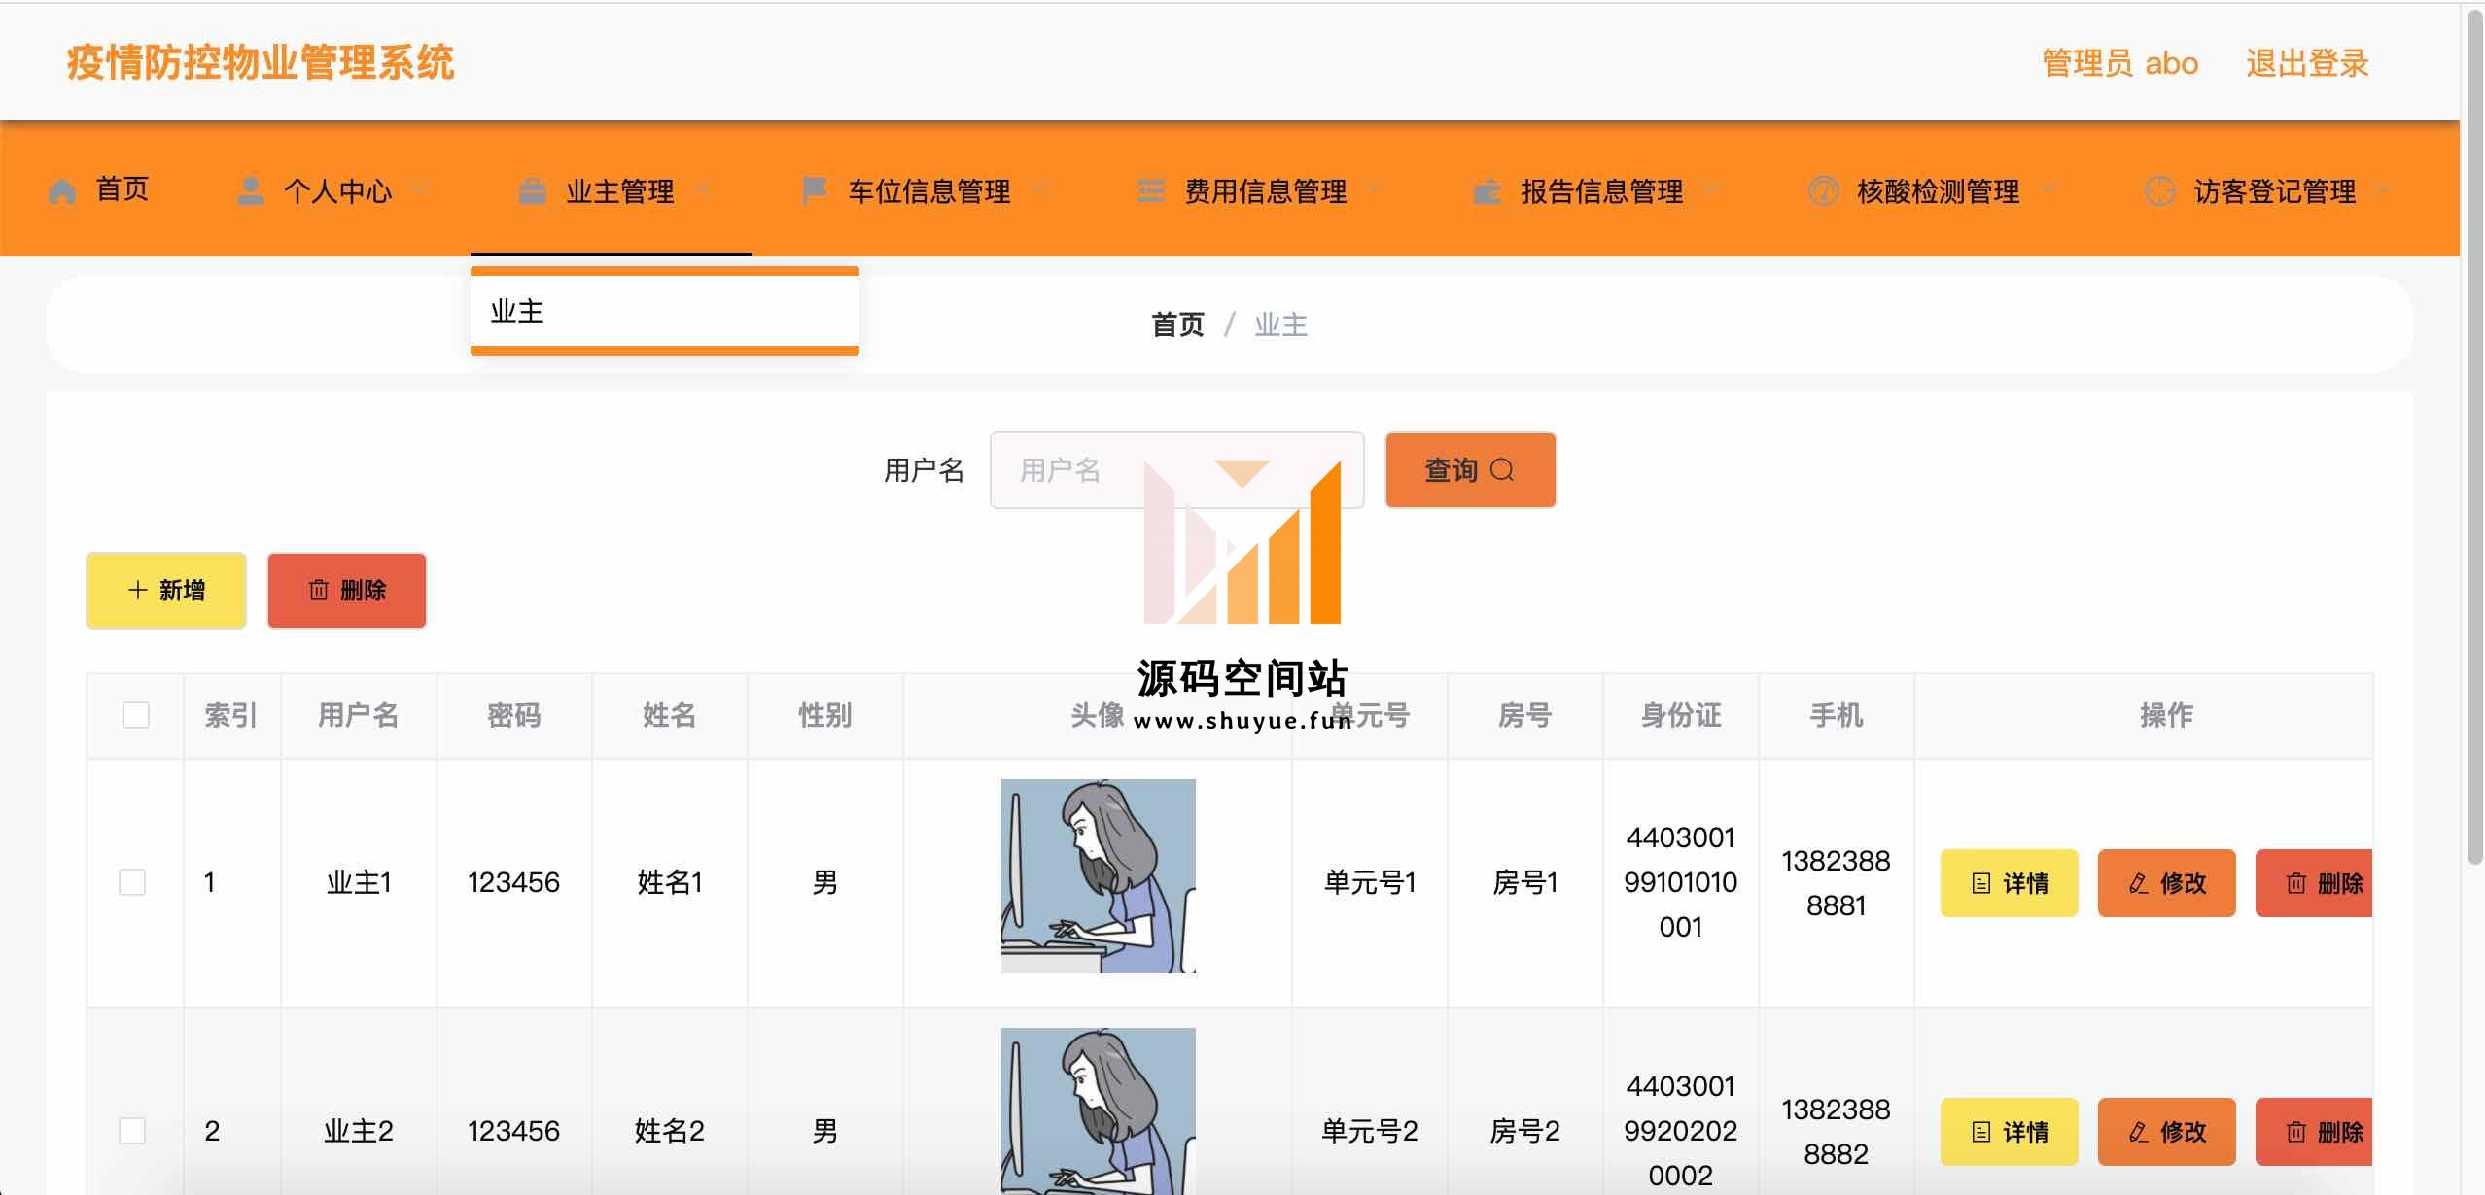Click the 单元号1 cell
The width and height of the screenshot is (2485, 1195).
[1370, 882]
